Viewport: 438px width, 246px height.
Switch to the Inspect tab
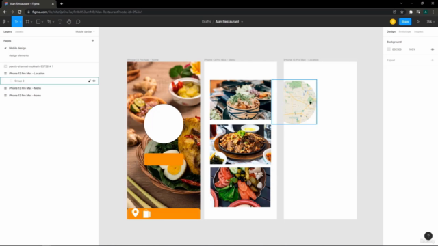(418, 32)
